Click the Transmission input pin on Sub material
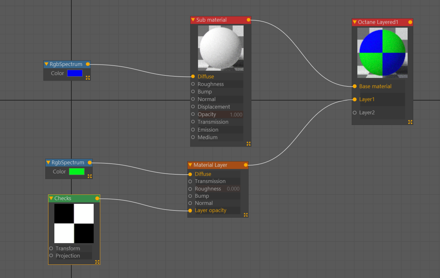 click(x=193, y=122)
